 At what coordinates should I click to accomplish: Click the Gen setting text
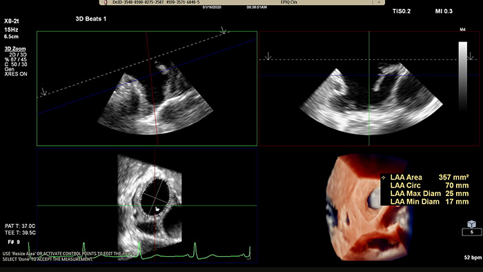[x=9, y=69]
